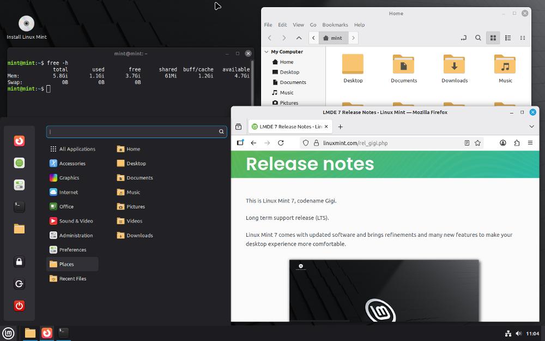Open Files folder icon in menu favorites
The image size is (545, 341).
(x=19, y=229)
